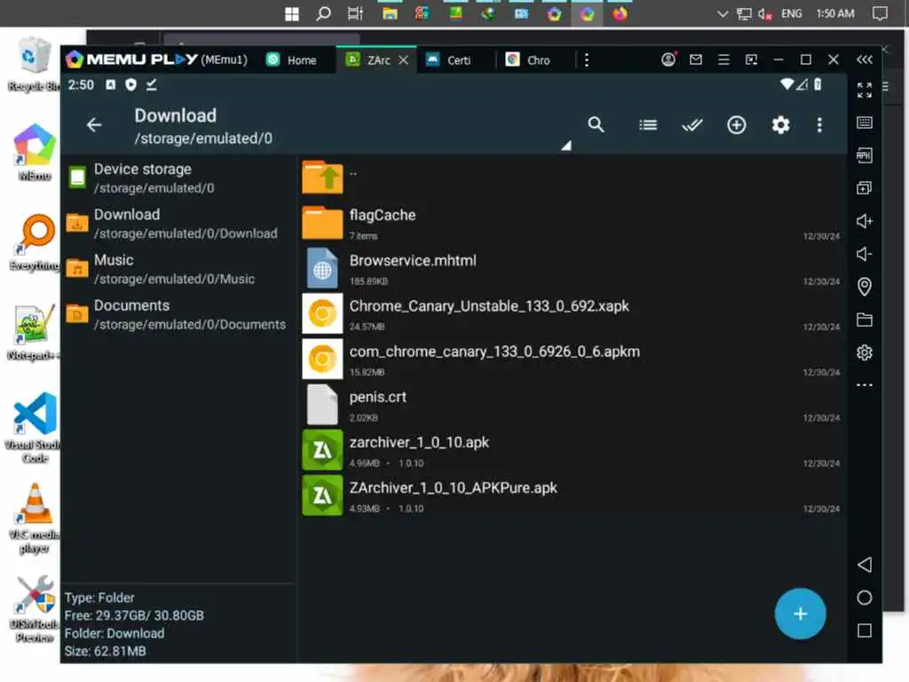Show more MEmu sidebar tools
The height and width of the screenshot is (682, 909).
[x=864, y=385]
